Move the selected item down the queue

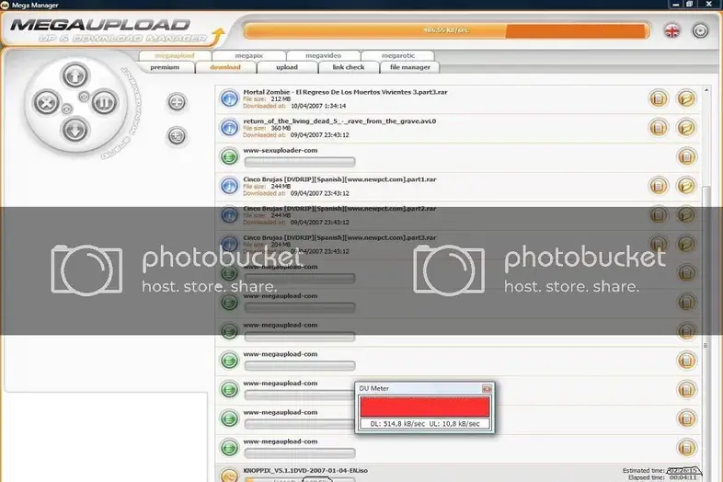pos(75,130)
